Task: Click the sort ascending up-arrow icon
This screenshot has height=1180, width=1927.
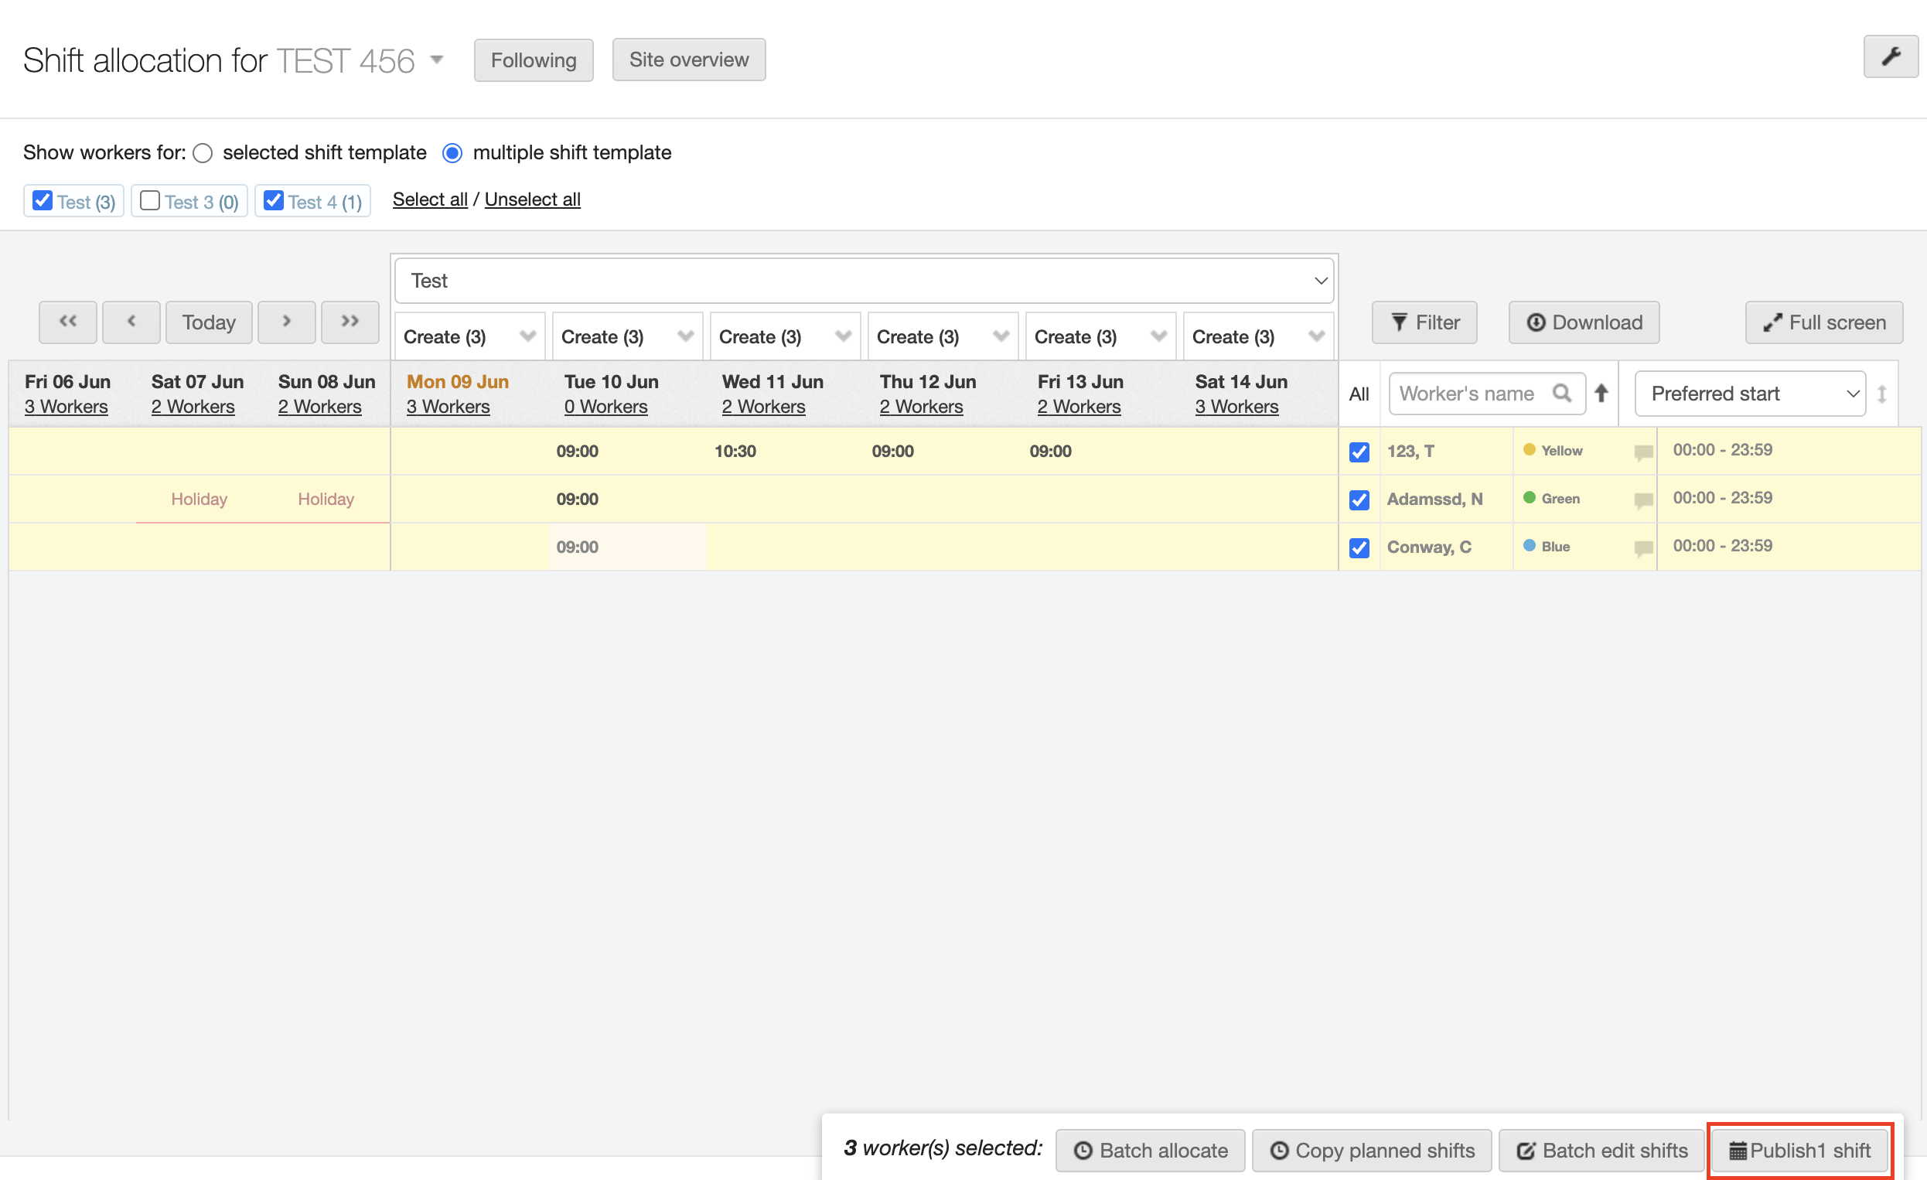Action: click(1601, 394)
